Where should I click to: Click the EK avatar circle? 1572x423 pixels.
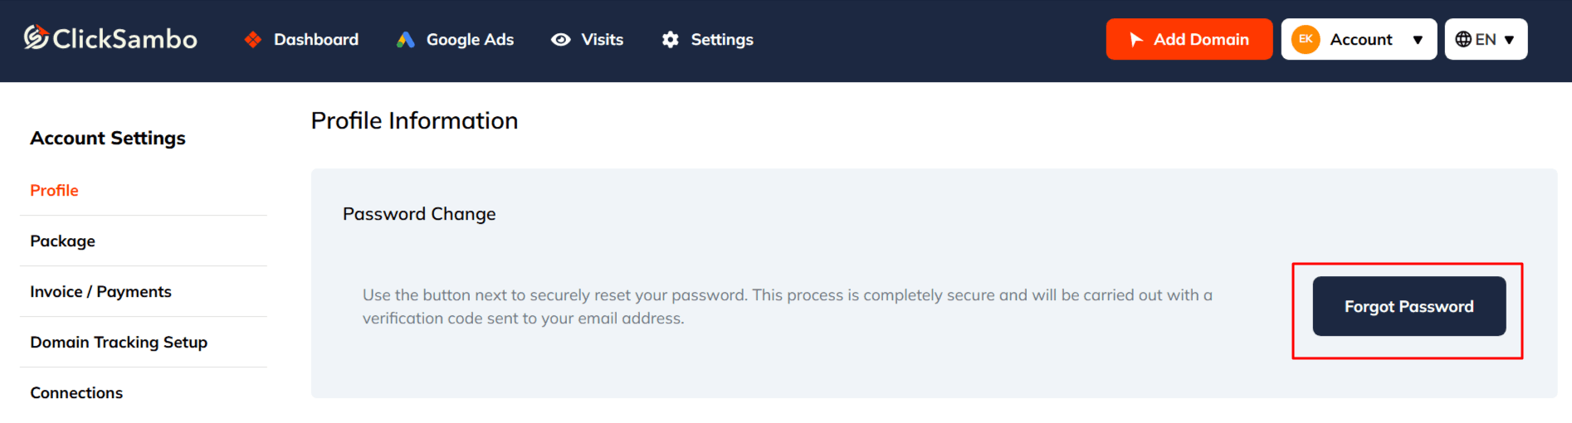click(1306, 39)
